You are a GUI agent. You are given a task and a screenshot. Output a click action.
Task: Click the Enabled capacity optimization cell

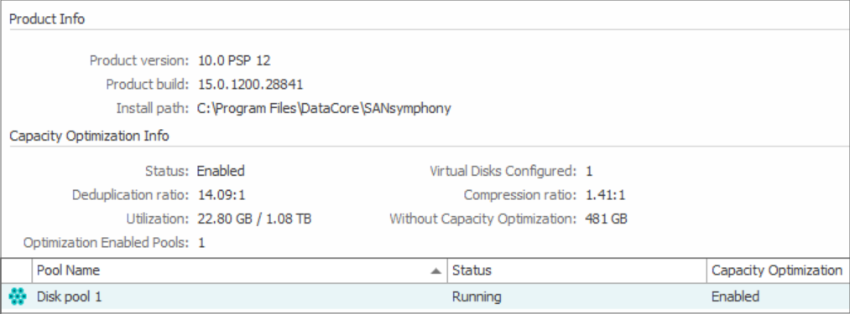735,296
